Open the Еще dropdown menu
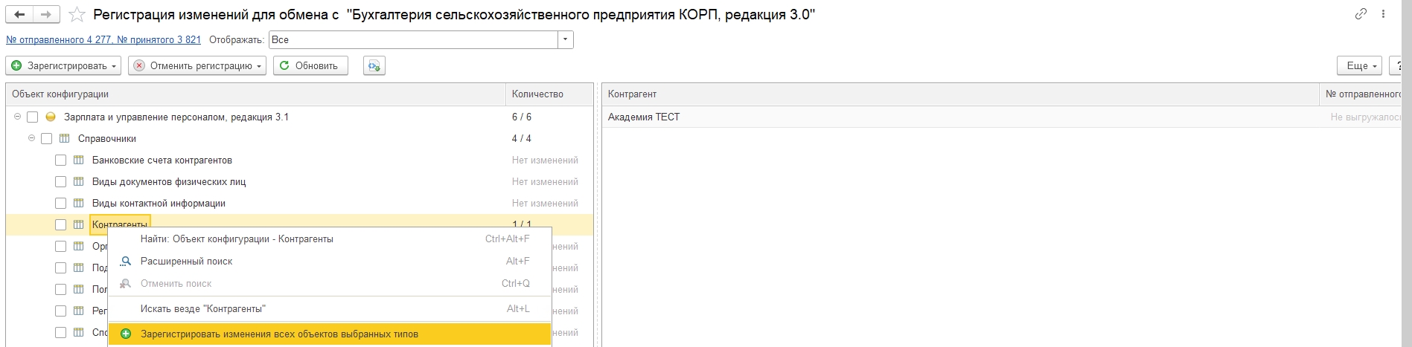 (x=1359, y=66)
